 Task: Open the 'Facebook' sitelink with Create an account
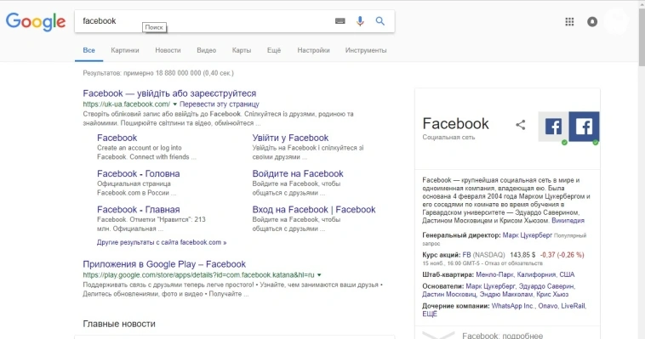point(117,138)
